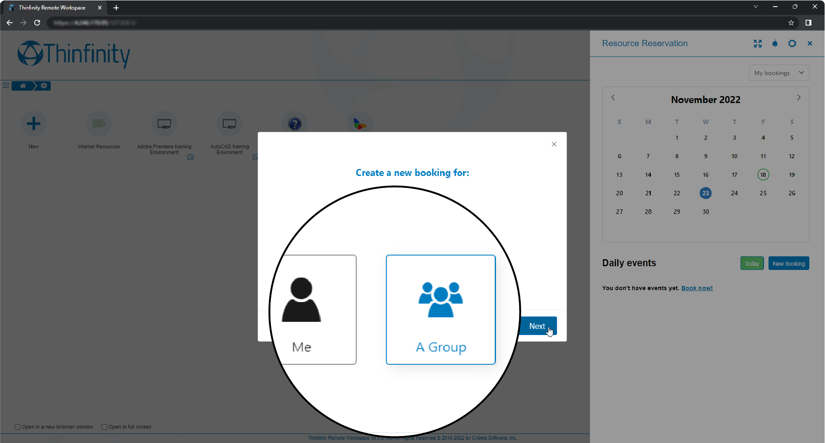Go to next month in the calendar
The height and width of the screenshot is (443, 825).
click(x=799, y=98)
